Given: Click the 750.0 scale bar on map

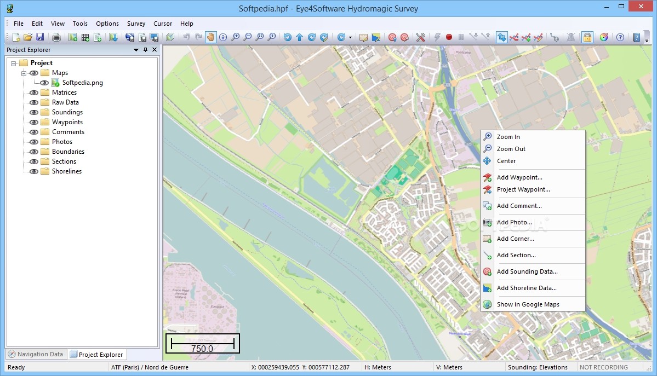Looking at the screenshot, I should (203, 343).
